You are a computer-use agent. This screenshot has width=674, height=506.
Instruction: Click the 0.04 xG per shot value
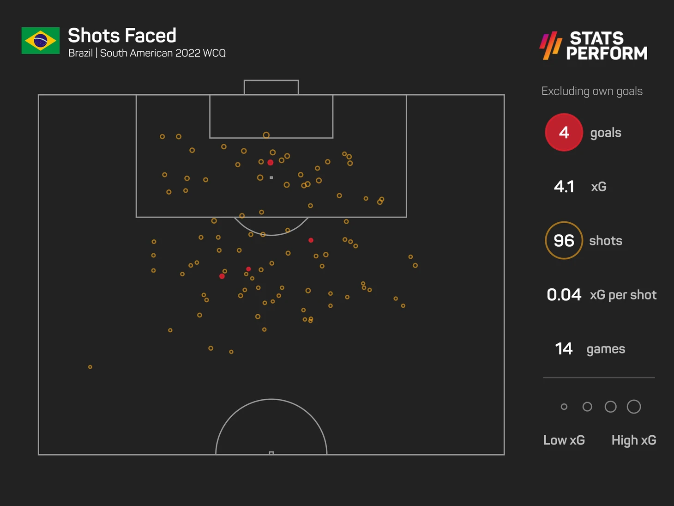(x=564, y=295)
